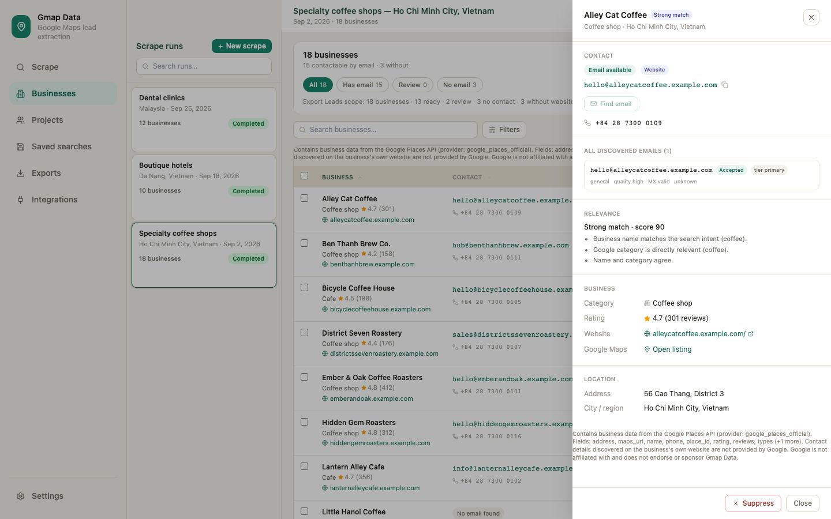831x519 pixels.
Task: Click the Exports download icon in the sidebar
Action: tap(20, 173)
